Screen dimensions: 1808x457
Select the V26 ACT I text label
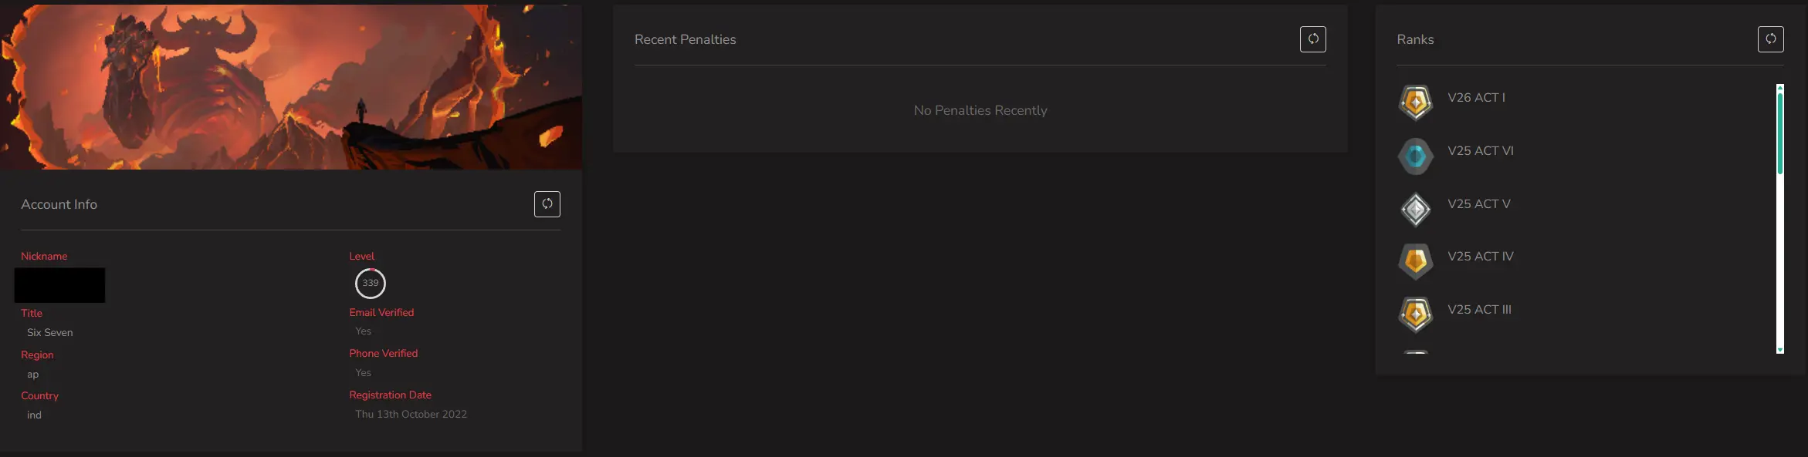click(1476, 98)
